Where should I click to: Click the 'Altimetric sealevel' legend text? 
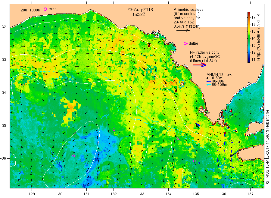click(x=189, y=10)
